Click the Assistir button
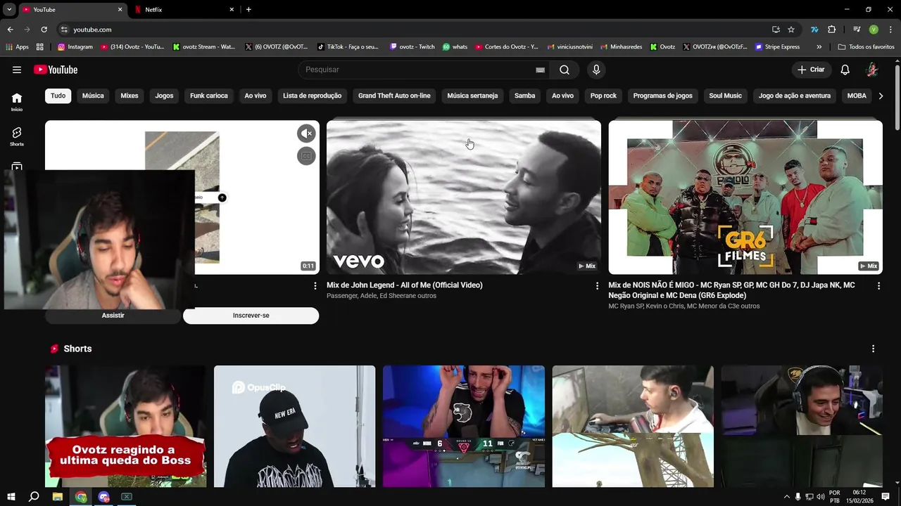 [x=113, y=316]
